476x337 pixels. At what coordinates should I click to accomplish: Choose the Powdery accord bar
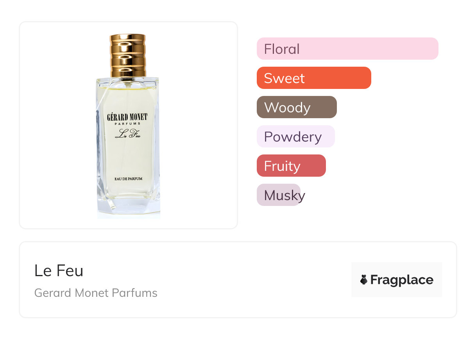pos(295,137)
